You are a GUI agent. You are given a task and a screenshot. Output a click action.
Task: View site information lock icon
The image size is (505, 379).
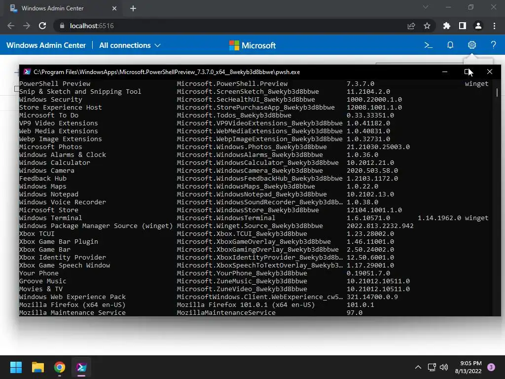(x=62, y=26)
